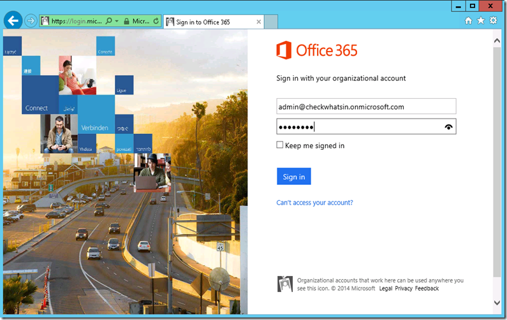Click the scrollbar down arrow
The width and height of the screenshot is (507, 320).
tap(497, 303)
